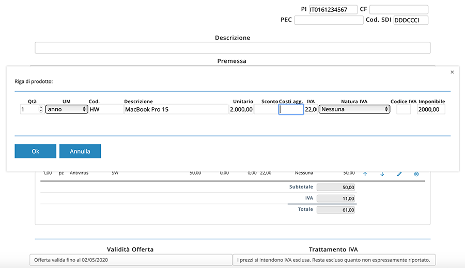The image size is (465, 268).
Task: Delete the Antivirus product row
Action: [x=416, y=174]
